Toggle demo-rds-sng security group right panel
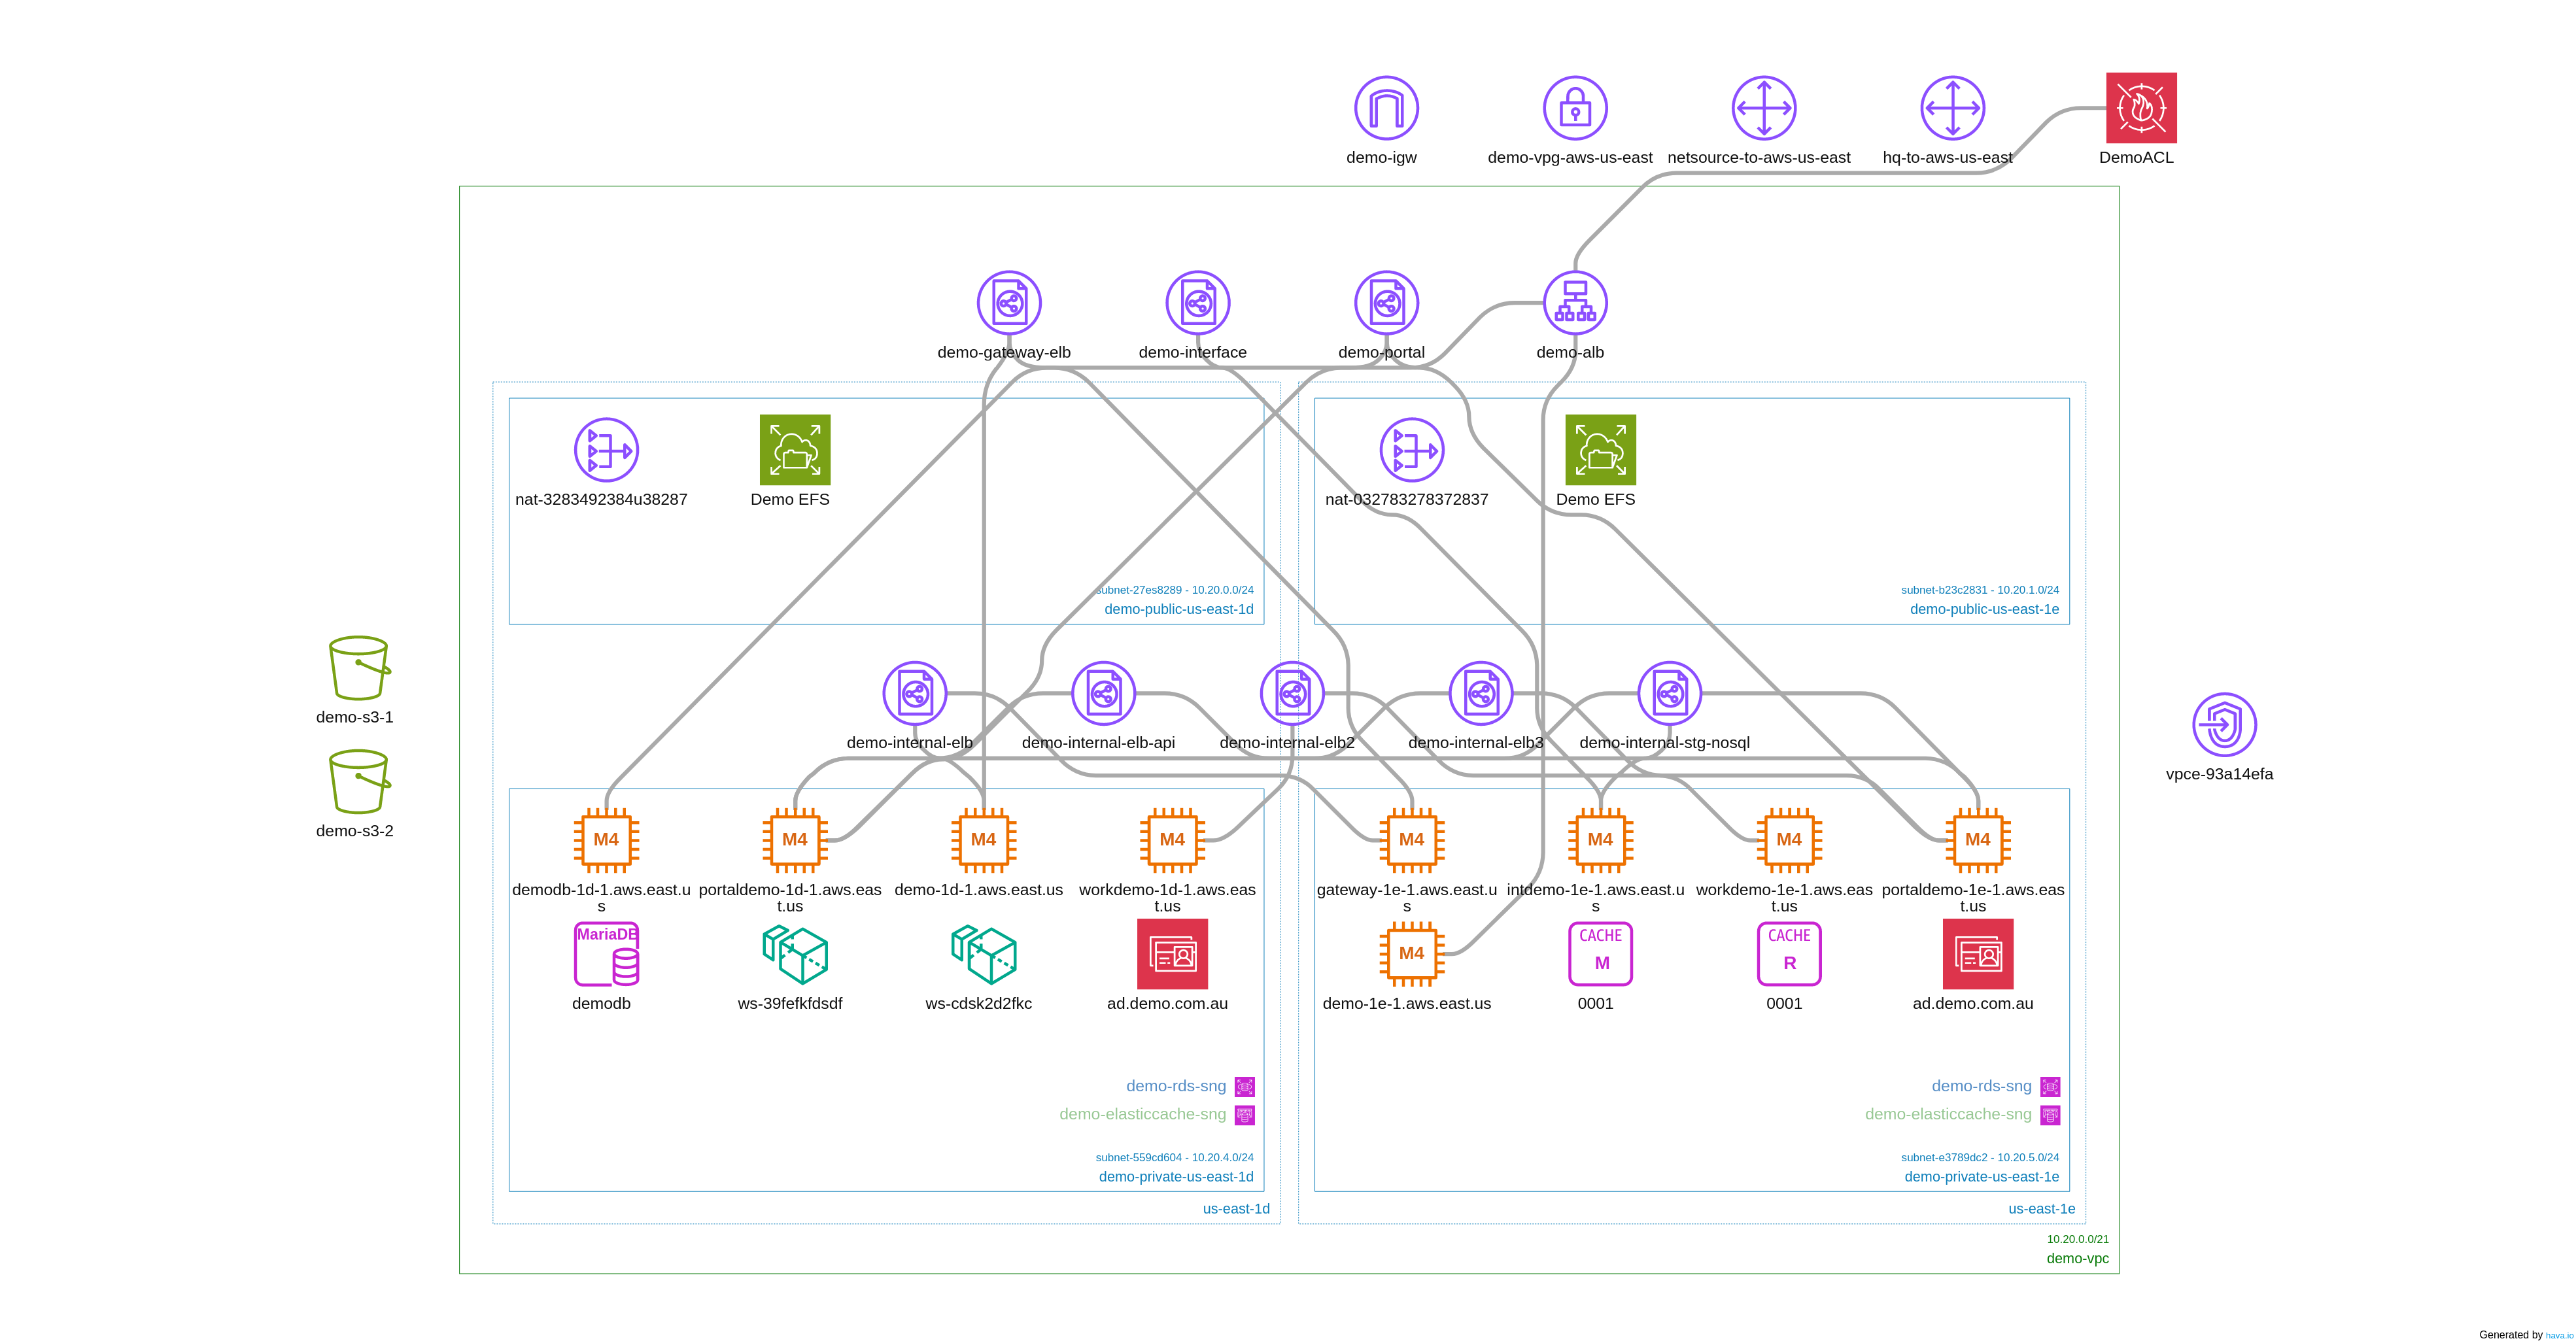The image size is (2576, 1343). [x=2052, y=1084]
